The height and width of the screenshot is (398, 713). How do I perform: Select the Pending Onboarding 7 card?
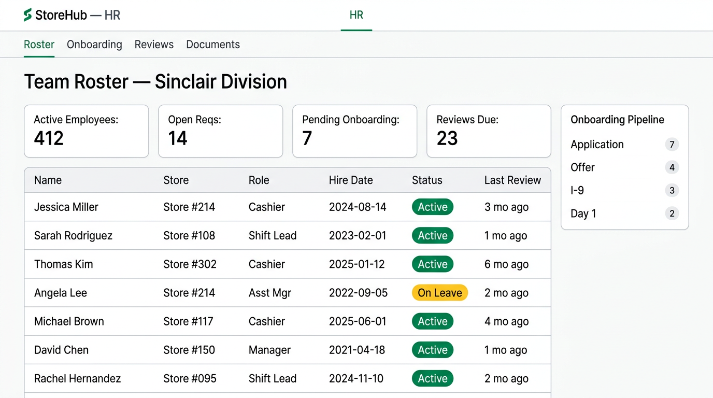click(355, 131)
